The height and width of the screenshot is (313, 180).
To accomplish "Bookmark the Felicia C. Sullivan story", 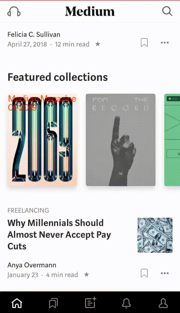I will tap(144, 43).
